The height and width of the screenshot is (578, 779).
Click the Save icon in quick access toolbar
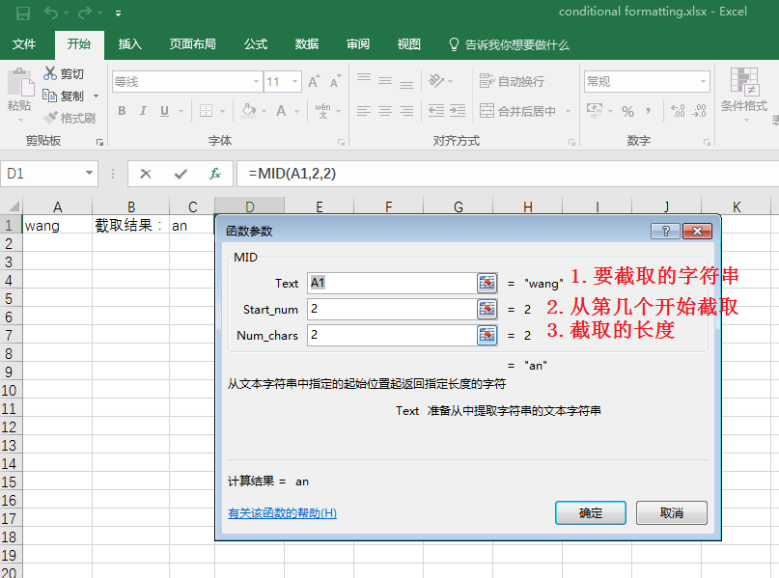pos(23,13)
